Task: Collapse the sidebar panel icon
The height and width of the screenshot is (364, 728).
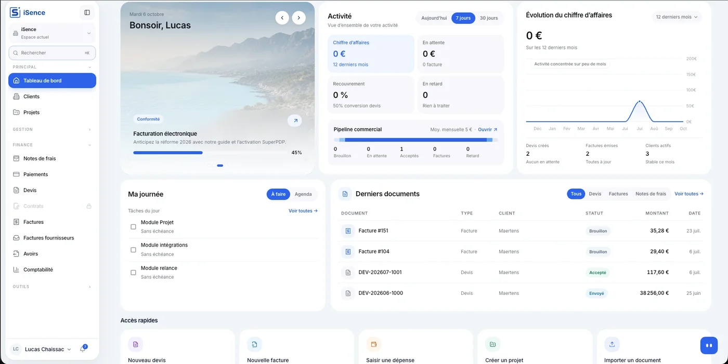Action: pyautogui.click(x=87, y=12)
